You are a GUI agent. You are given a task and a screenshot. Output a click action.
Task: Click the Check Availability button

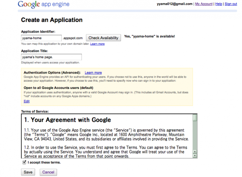tap(103, 38)
